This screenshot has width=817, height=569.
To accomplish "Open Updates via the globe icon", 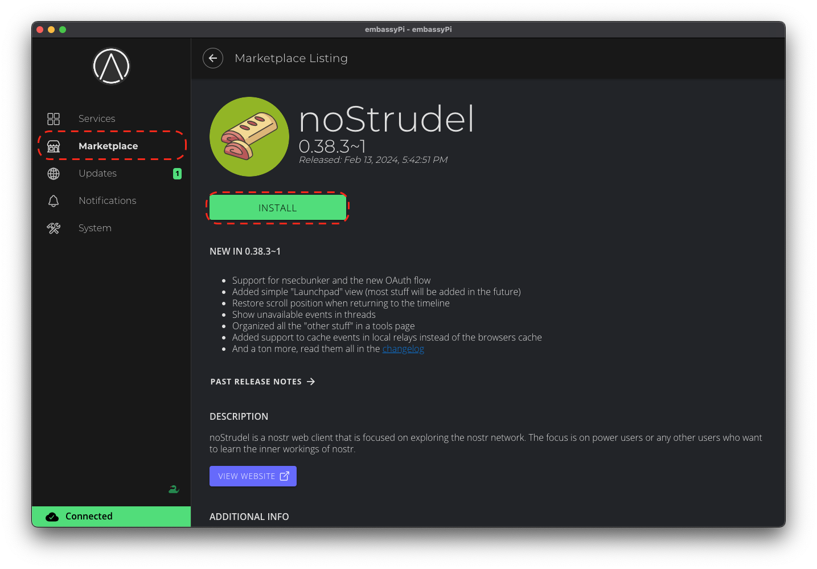I will 53,173.
